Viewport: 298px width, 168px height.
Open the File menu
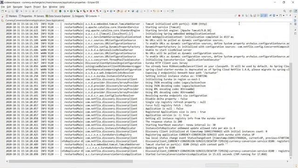(x=3, y=7)
